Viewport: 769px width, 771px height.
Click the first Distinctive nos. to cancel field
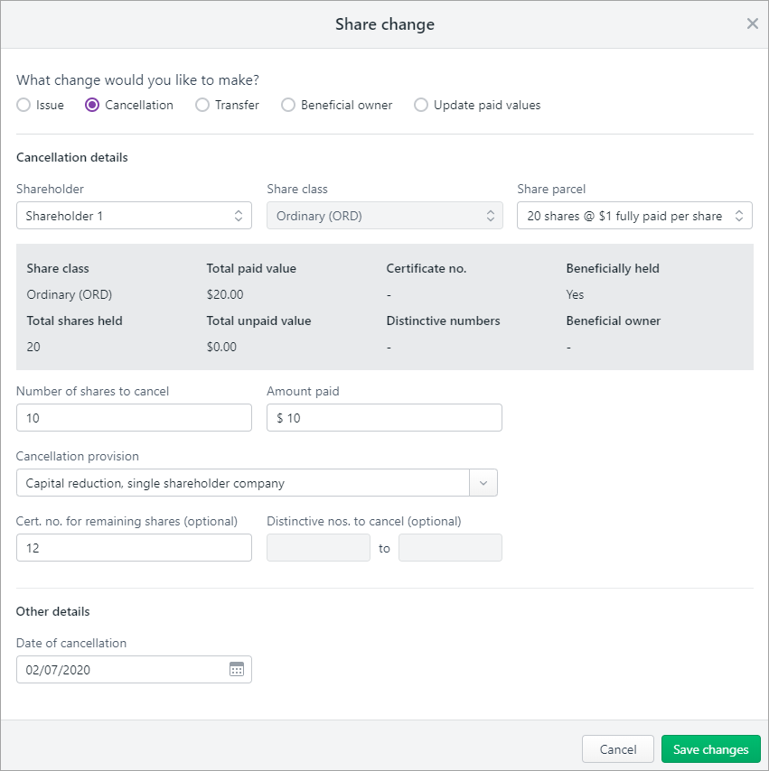point(318,548)
